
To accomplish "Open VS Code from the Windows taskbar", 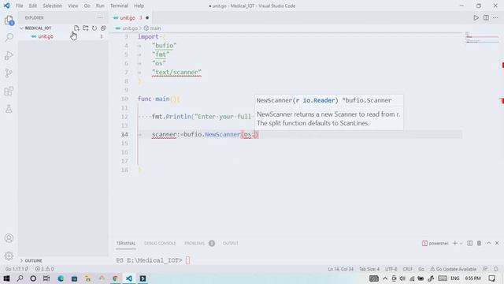I will point(129,278).
